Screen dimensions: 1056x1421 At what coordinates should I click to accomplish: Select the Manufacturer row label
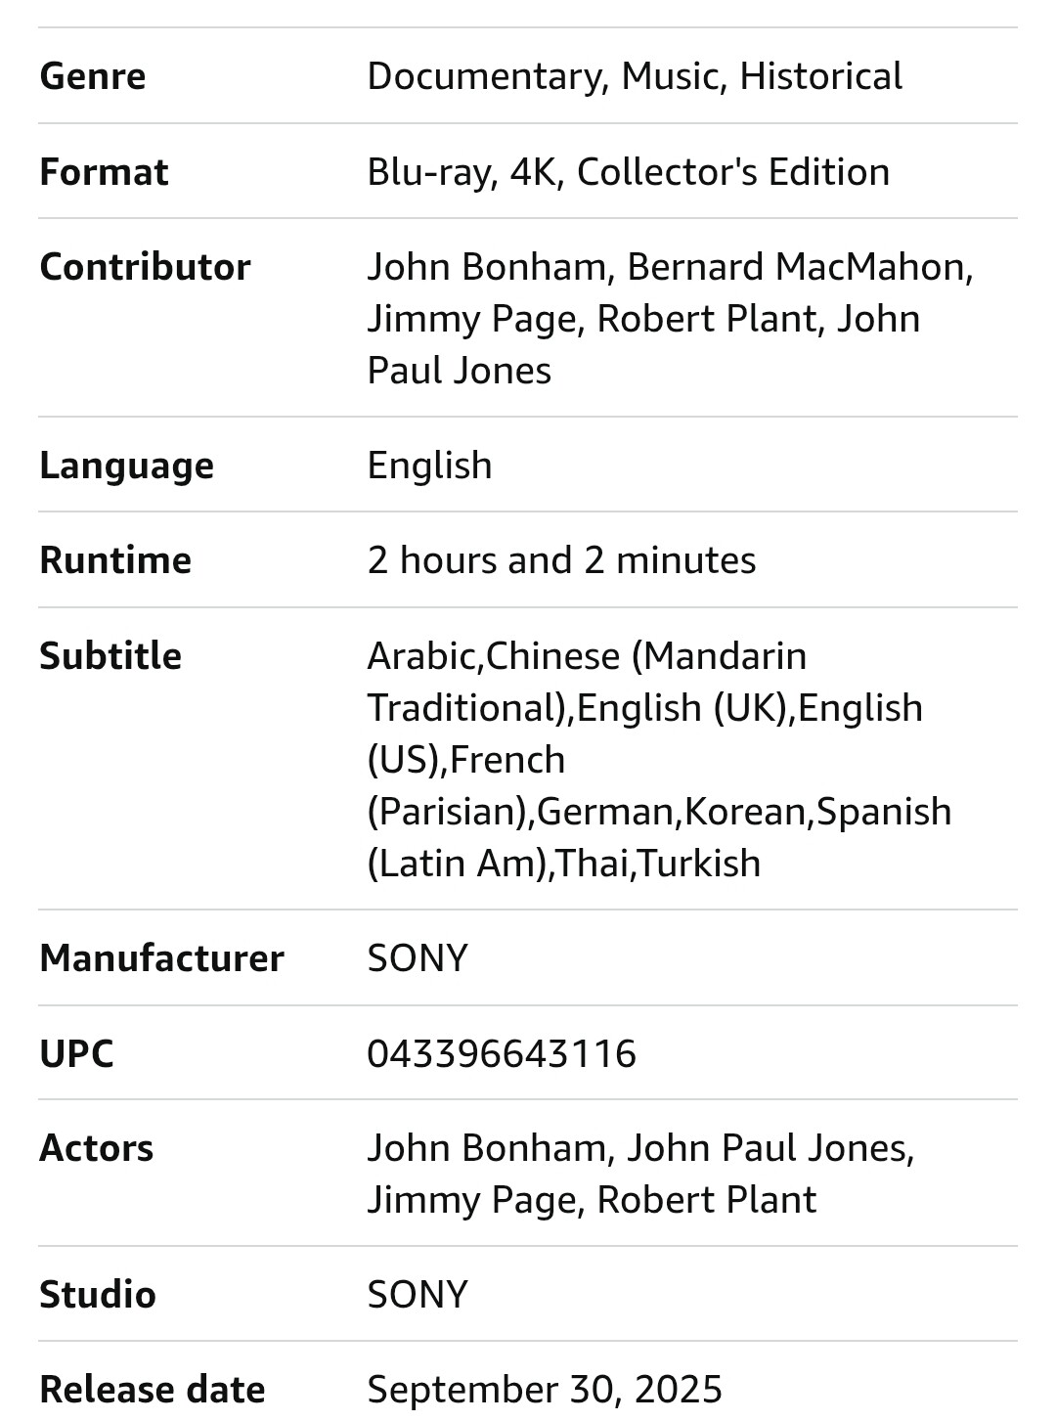tap(162, 957)
